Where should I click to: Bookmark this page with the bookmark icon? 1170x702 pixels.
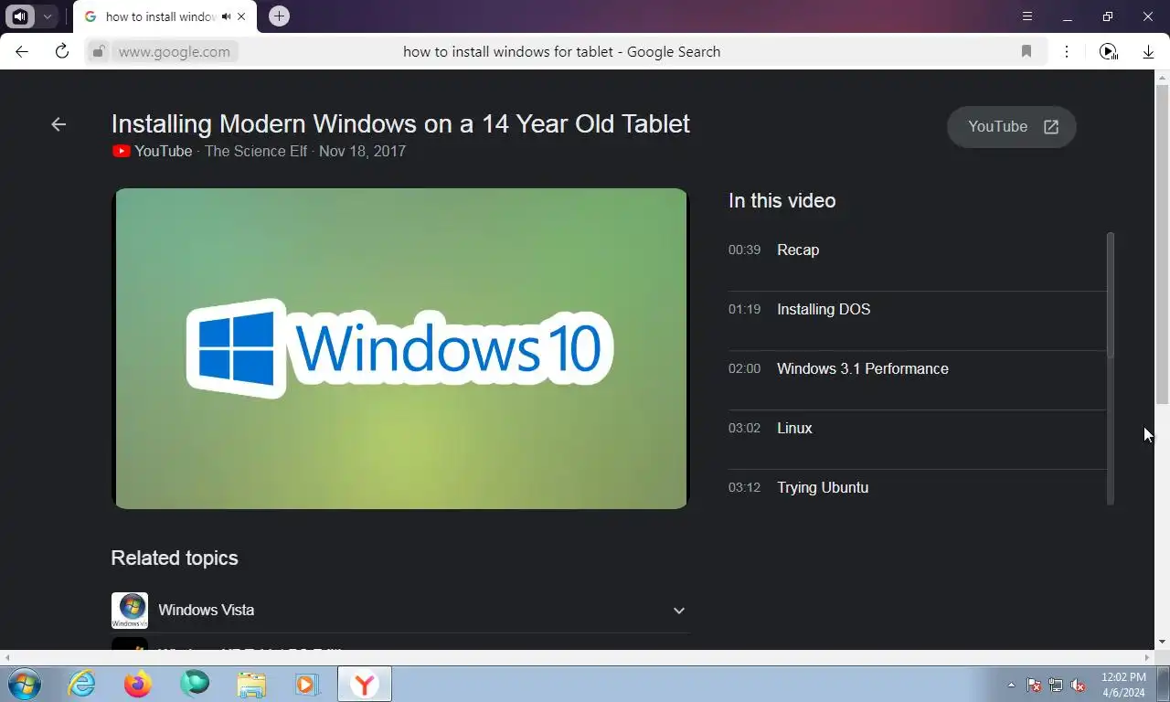(1026, 51)
